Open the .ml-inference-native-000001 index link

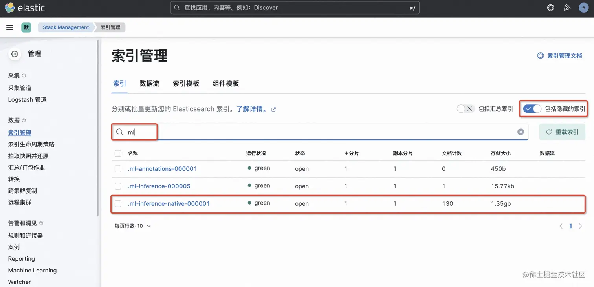pyautogui.click(x=169, y=203)
